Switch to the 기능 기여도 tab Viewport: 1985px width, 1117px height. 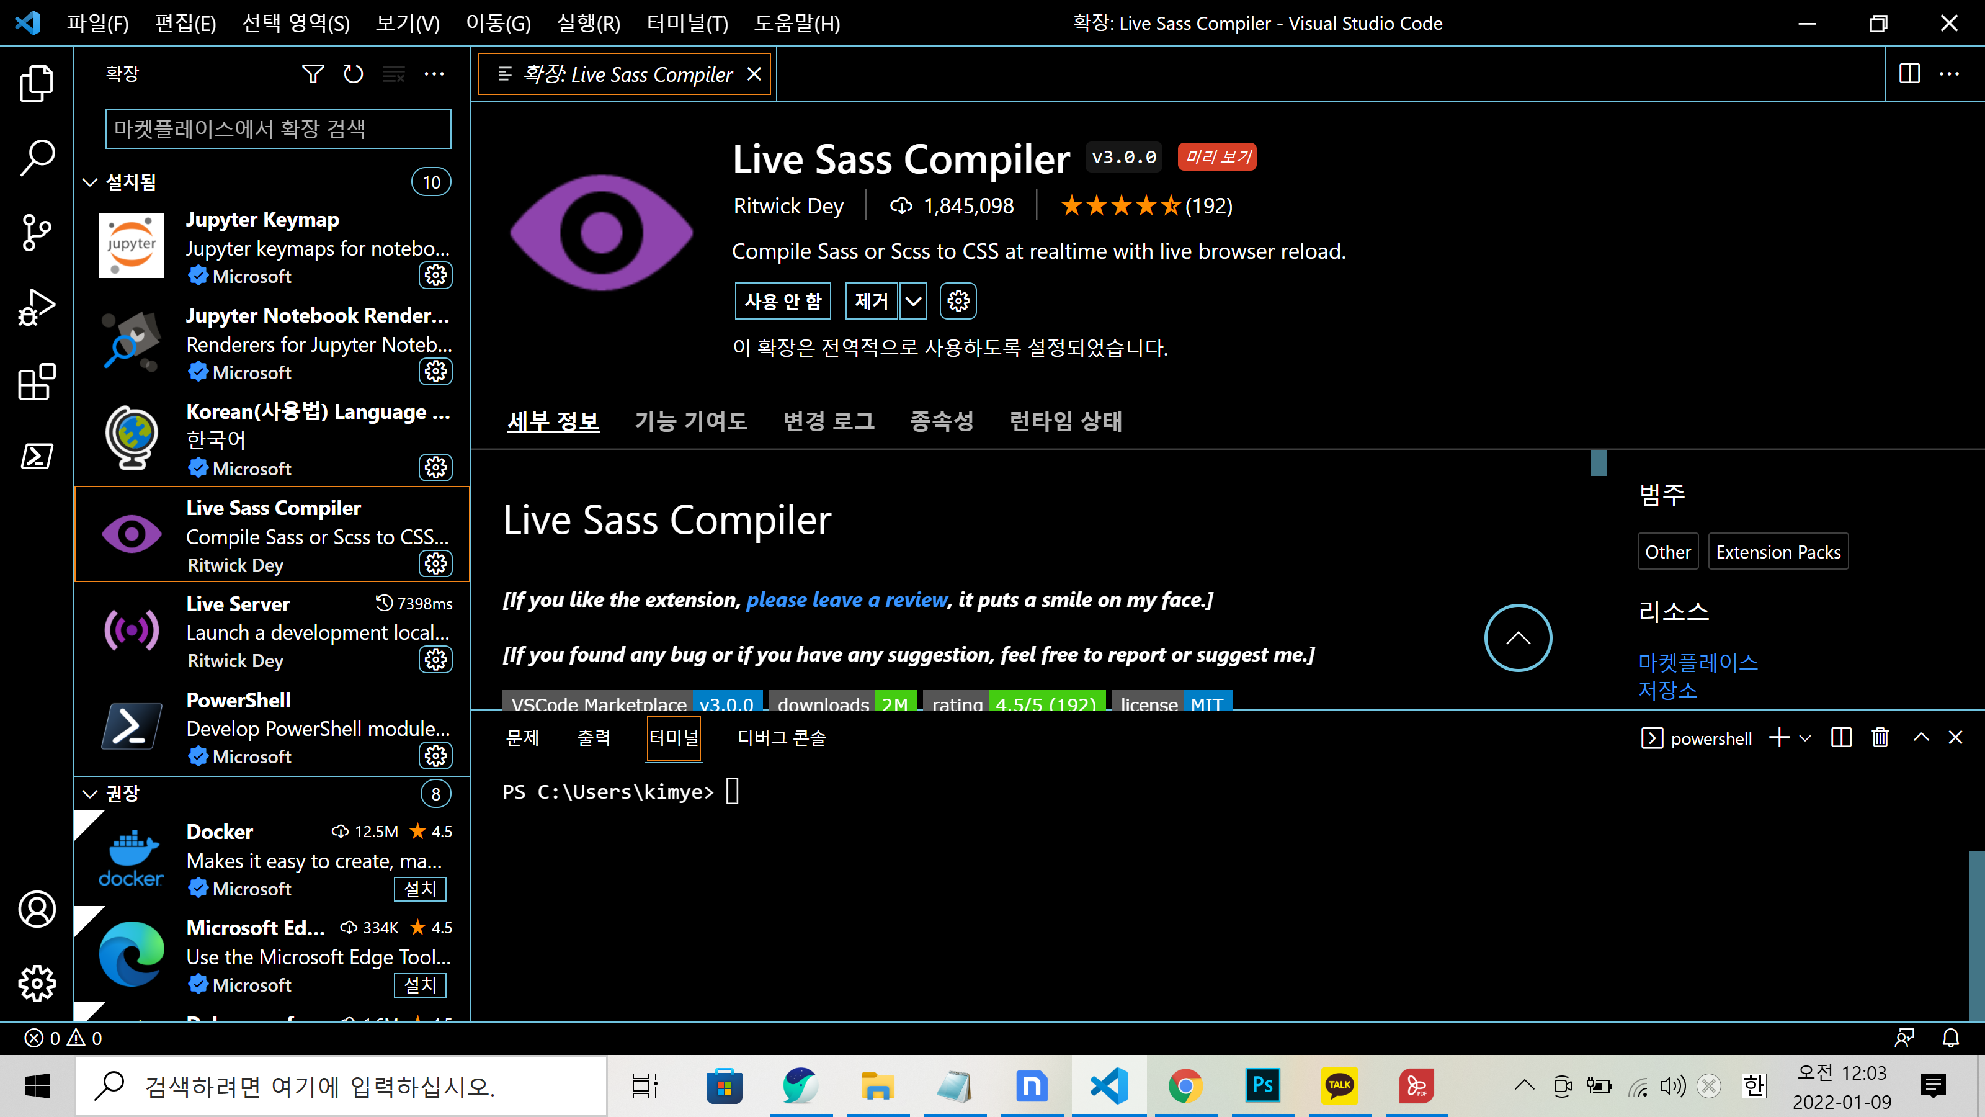pos(690,421)
